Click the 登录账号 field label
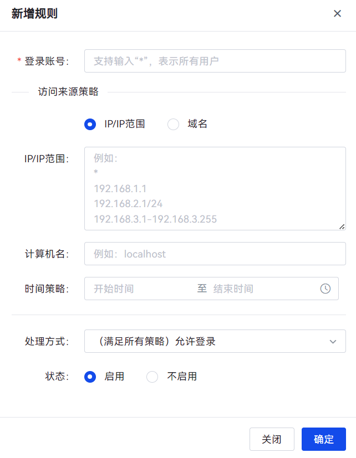The height and width of the screenshot is (458, 356). 47,61
